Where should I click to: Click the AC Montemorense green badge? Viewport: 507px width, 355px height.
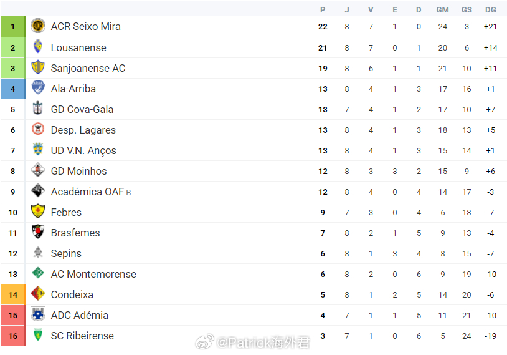pos(38,273)
